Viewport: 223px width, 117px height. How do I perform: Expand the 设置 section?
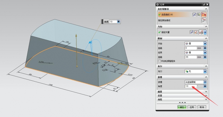[x=206, y=95]
